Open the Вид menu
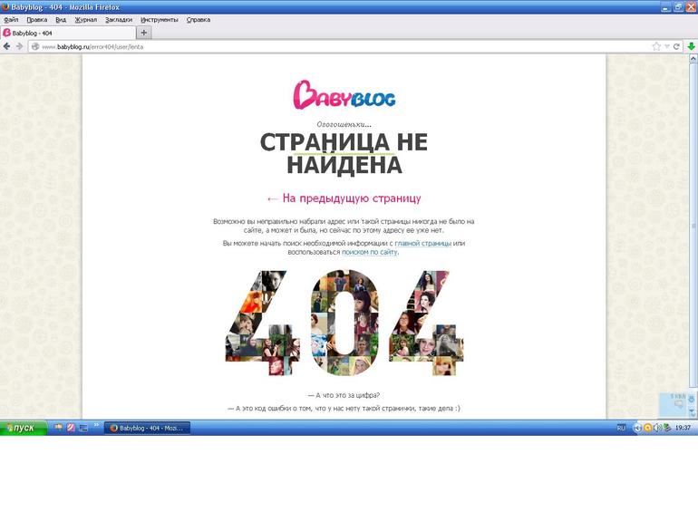This screenshot has height=512, width=698. [x=61, y=20]
